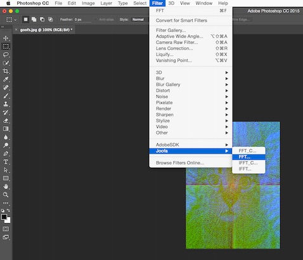Select the Brush tool
This screenshot has width=303, height=260.
tap(6, 96)
